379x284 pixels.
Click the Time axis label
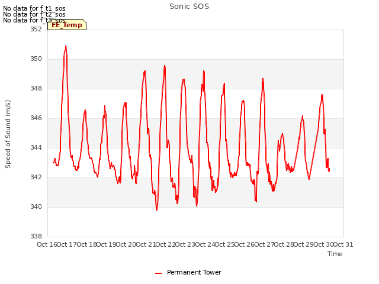(x=335, y=254)
